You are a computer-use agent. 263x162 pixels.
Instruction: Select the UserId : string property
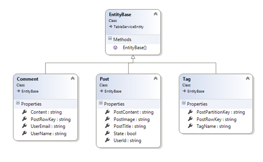(127, 140)
